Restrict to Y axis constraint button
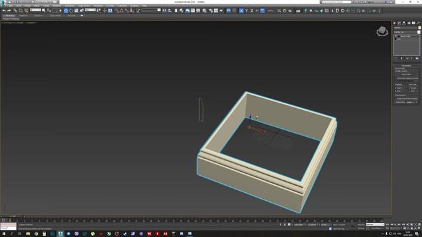 pos(247,11)
